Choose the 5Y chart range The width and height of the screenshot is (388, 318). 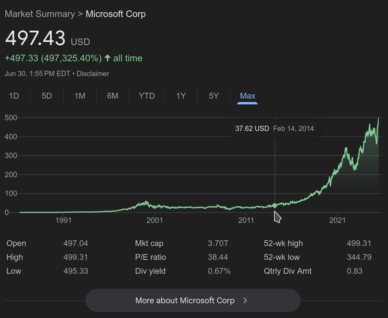214,96
